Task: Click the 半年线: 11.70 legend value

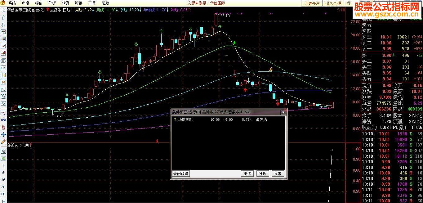Action: tap(156, 10)
